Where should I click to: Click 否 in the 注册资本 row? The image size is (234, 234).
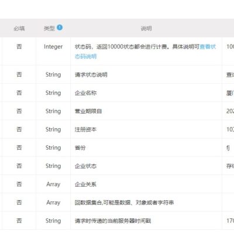point(19,129)
